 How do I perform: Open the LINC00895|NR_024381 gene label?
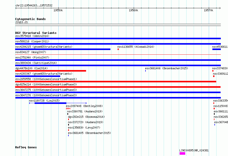pos(194,150)
